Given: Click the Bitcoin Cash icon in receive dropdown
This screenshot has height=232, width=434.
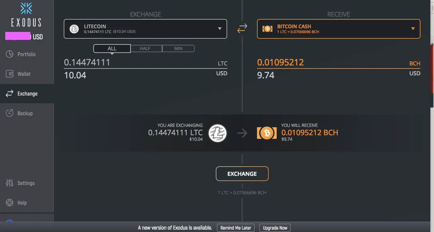Looking at the screenshot, I should 267,29.
